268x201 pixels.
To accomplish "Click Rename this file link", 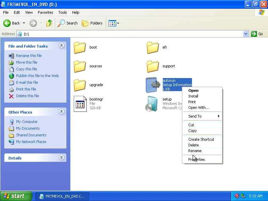I will coord(29,56).
